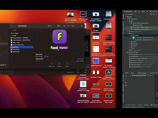
Task: Select the Artboard Copy (1).png desktop icon
Action: pos(83,16)
